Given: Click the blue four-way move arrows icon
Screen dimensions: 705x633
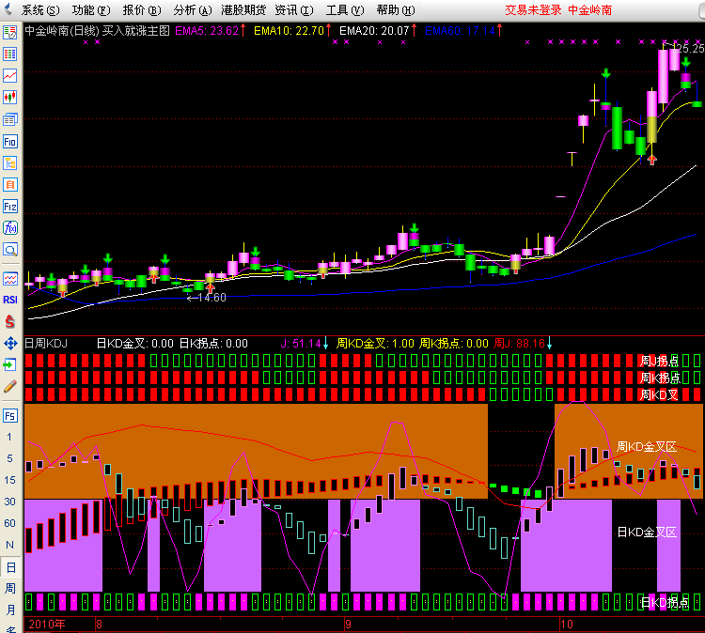Looking at the screenshot, I should point(10,343).
